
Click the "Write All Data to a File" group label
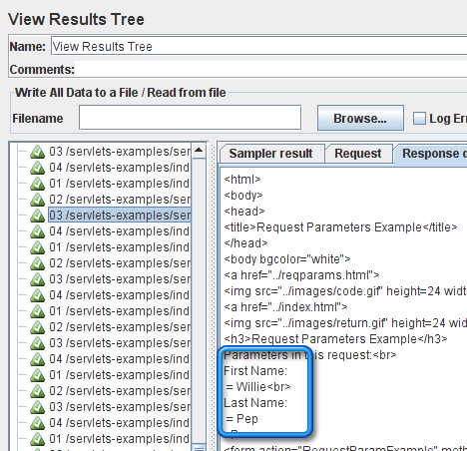pos(121,92)
